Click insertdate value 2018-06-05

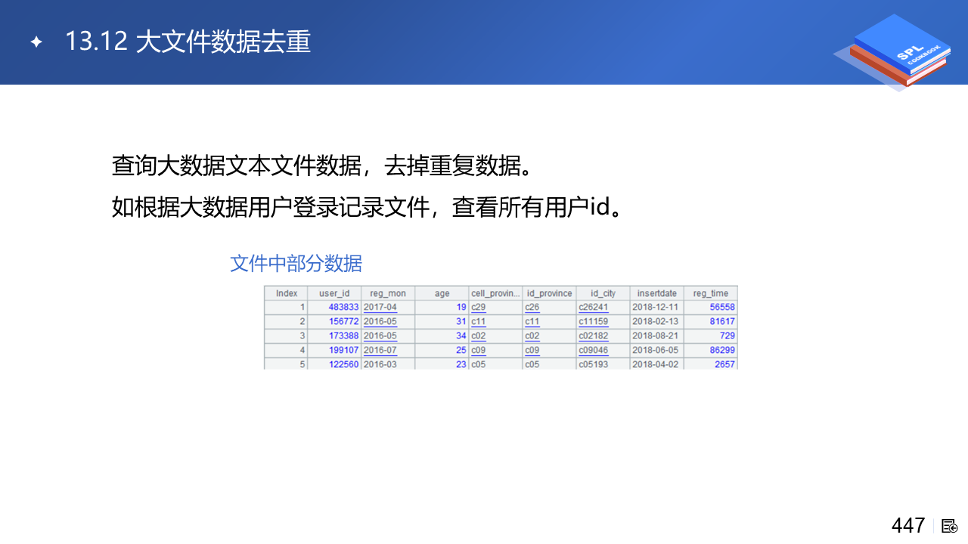656,351
